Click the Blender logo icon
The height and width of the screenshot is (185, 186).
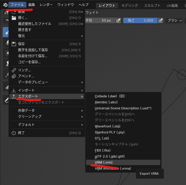pyautogui.click(x=5, y=5)
